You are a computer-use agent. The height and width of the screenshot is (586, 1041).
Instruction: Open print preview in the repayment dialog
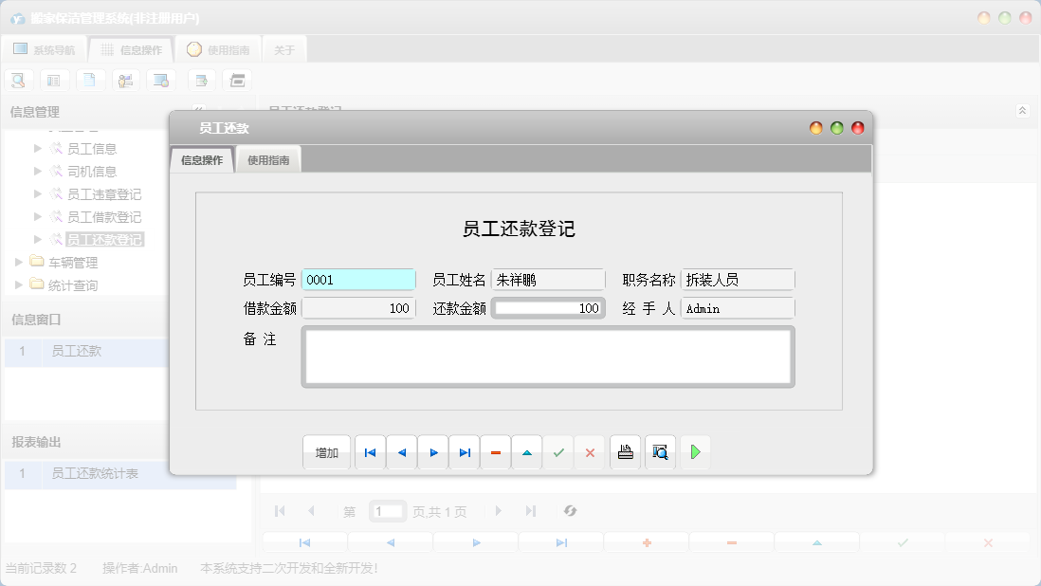(x=660, y=452)
